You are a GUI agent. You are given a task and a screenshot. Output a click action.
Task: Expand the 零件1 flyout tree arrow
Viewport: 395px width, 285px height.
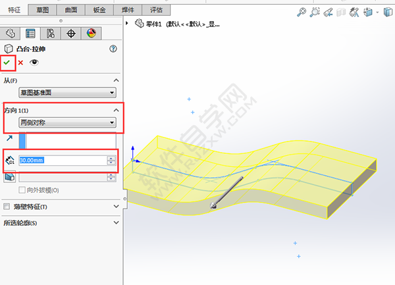[x=127, y=23]
